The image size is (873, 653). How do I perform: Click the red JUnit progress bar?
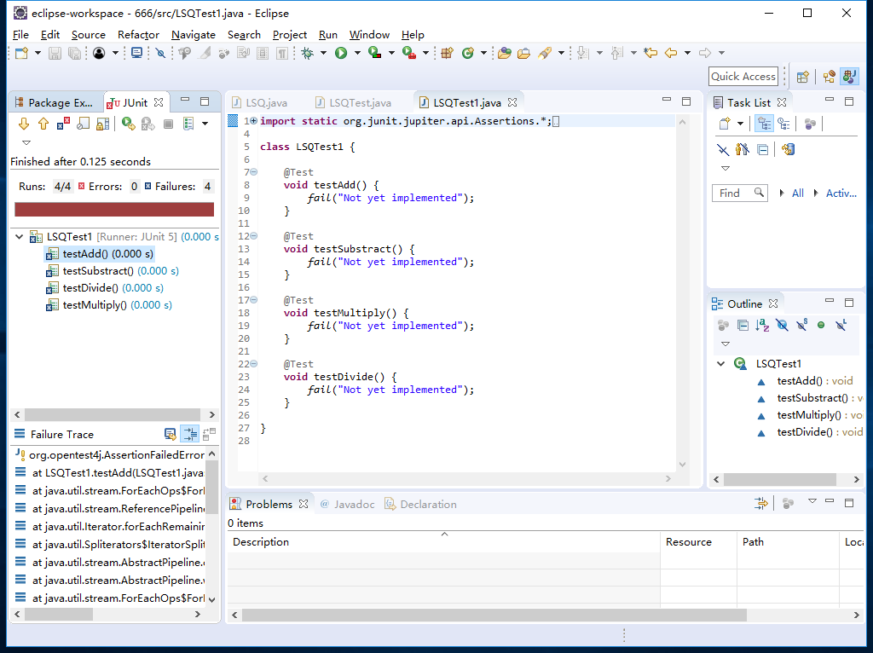[114, 210]
